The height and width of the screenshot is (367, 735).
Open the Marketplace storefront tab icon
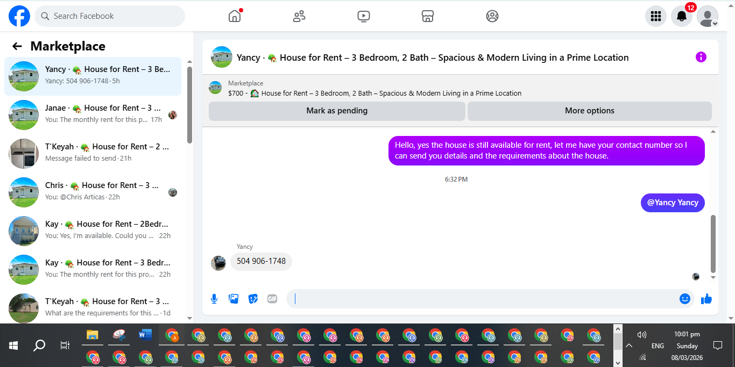pos(428,16)
